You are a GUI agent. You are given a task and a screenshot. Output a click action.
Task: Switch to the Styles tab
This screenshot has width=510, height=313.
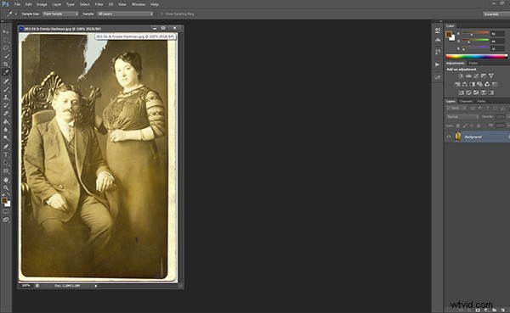[473, 63]
